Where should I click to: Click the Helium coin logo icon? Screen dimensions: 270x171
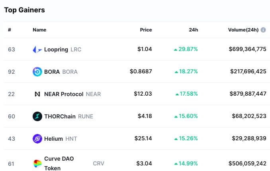click(x=37, y=139)
